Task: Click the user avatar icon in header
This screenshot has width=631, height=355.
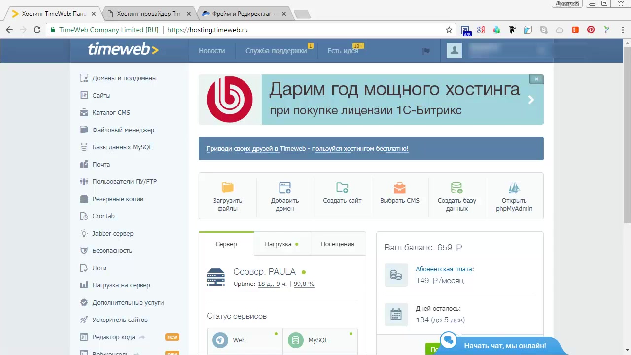Action: click(454, 50)
